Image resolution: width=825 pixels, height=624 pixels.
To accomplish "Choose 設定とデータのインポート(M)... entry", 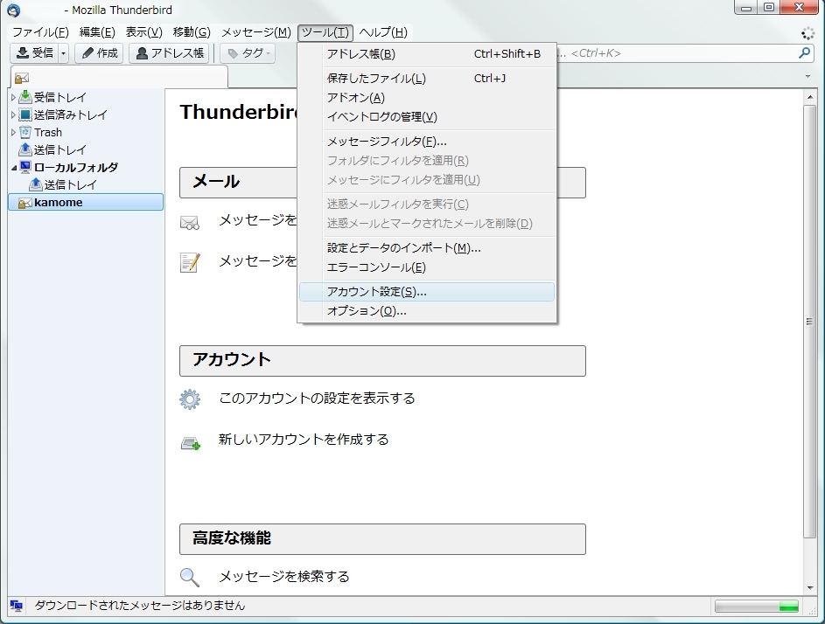I will click(427, 248).
